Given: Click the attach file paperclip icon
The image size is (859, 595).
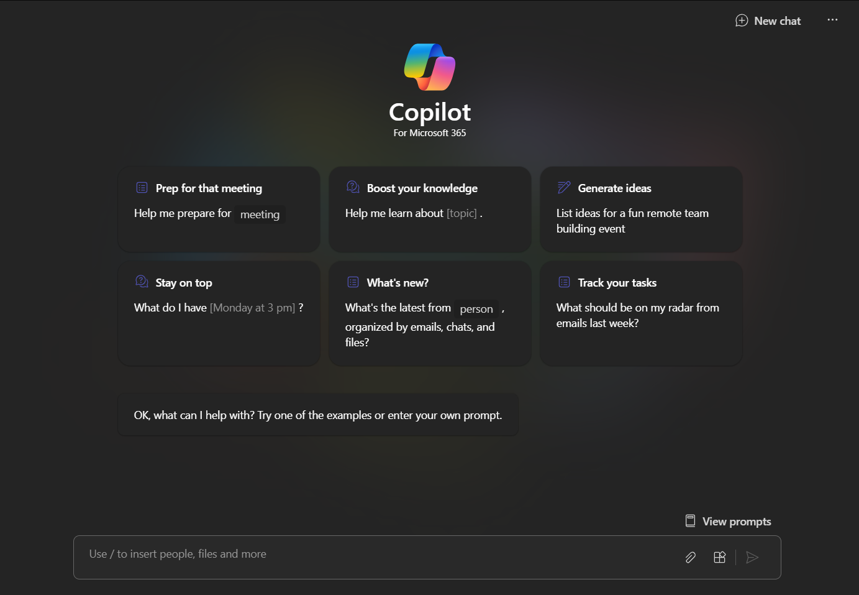Looking at the screenshot, I should click(x=690, y=557).
